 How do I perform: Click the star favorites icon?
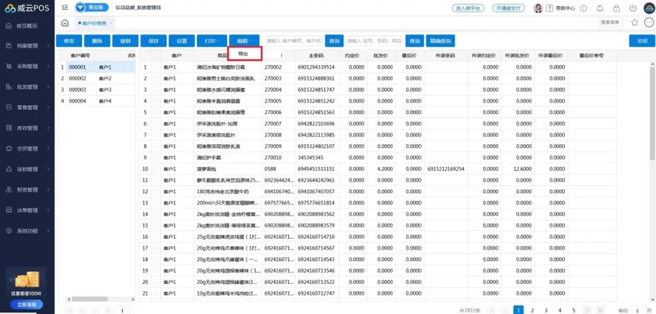coord(635,22)
